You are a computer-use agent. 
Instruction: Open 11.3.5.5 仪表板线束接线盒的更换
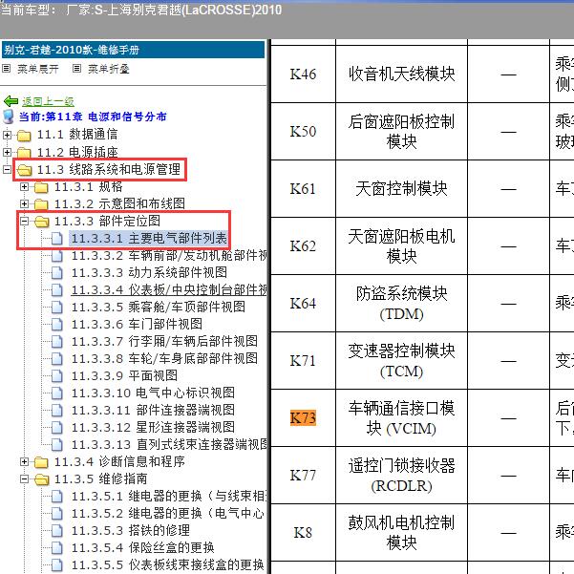pos(167,564)
